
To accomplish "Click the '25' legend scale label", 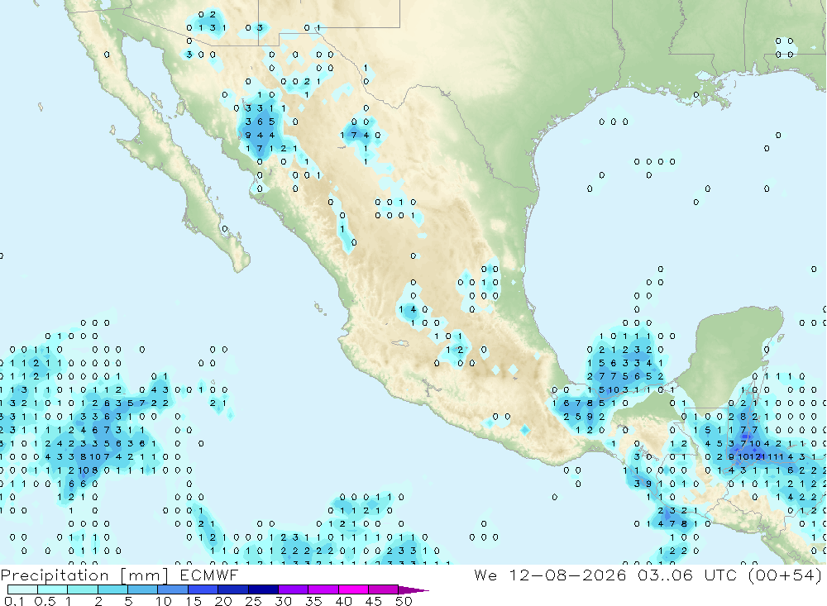I will (x=254, y=601).
